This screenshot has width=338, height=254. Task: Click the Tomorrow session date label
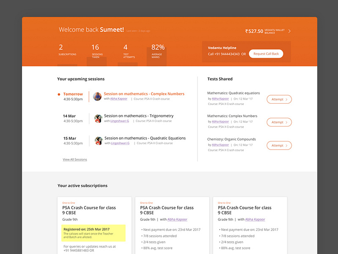coord(73,94)
